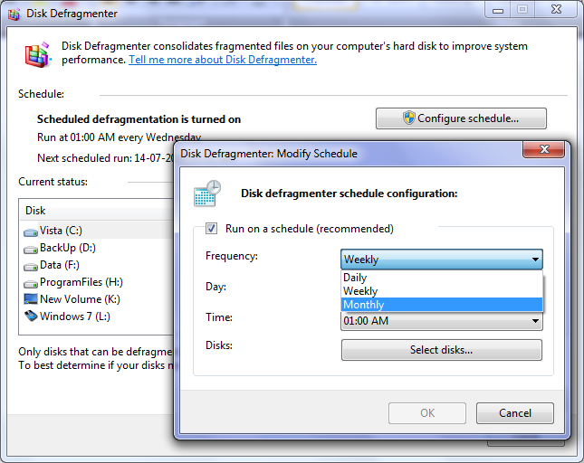The image size is (584, 463).
Task: Click the calendar clock schedule icon
Action: [x=207, y=194]
